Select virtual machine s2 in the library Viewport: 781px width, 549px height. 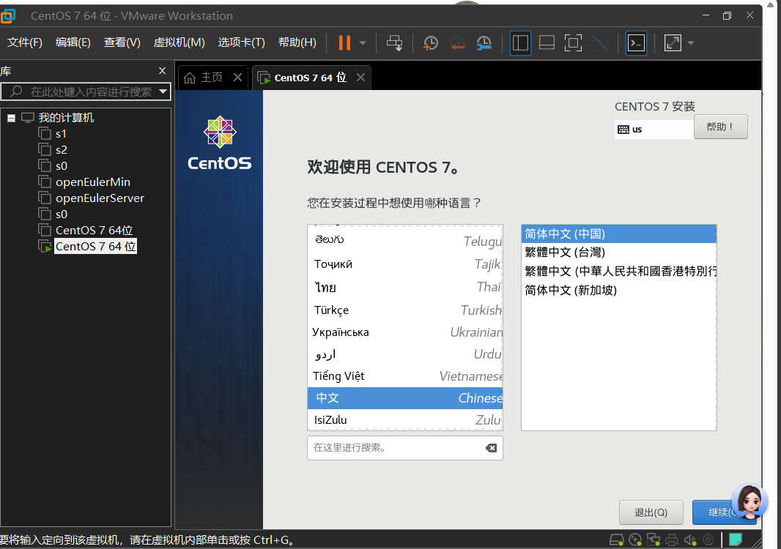[62, 150]
